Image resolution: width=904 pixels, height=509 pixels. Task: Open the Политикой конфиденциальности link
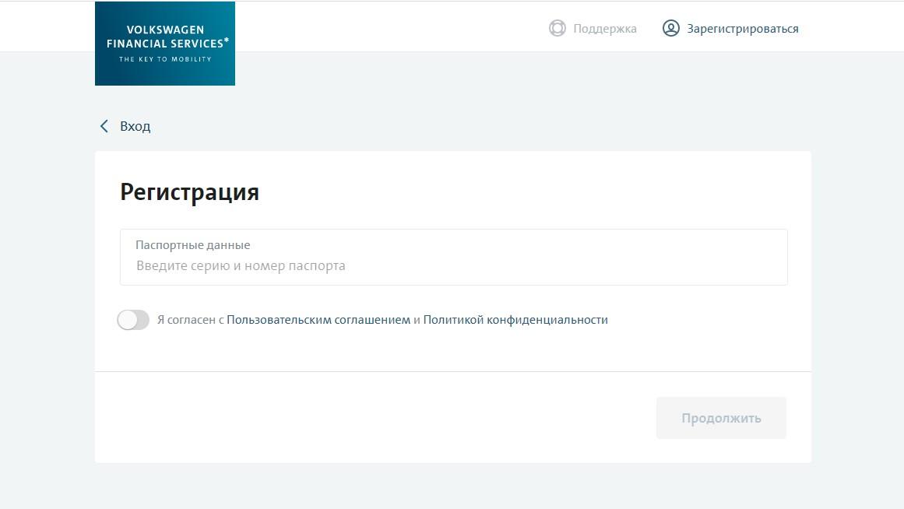(515, 319)
